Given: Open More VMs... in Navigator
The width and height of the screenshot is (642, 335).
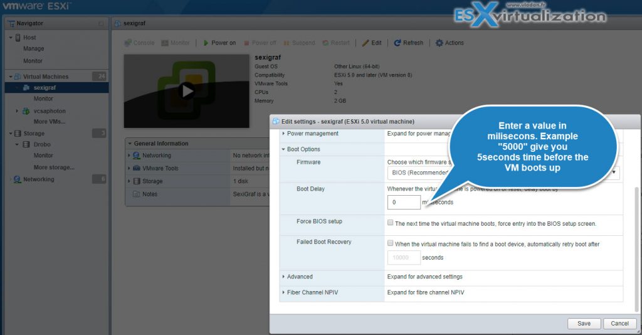Looking at the screenshot, I should 50,122.
